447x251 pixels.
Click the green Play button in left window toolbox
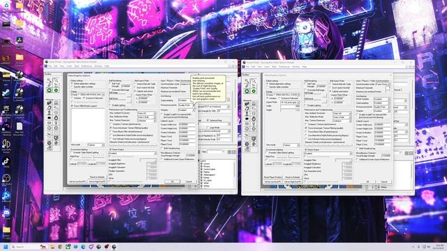pyautogui.click(x=49, y=91)
